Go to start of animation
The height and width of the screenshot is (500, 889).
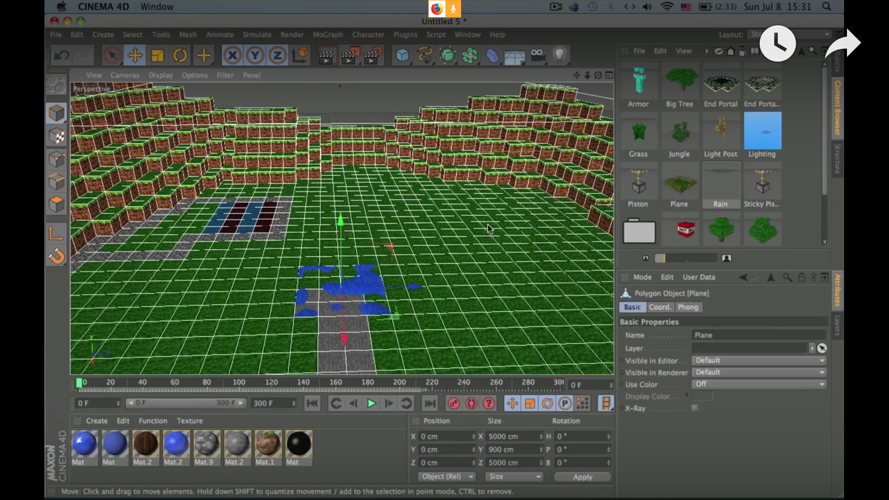click(312, 404)
